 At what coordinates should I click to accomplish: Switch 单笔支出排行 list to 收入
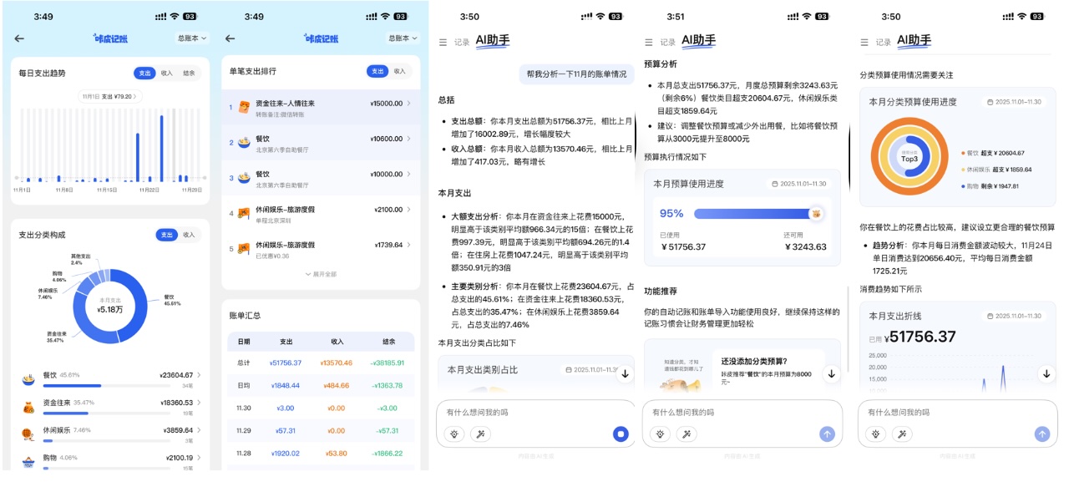400,72
